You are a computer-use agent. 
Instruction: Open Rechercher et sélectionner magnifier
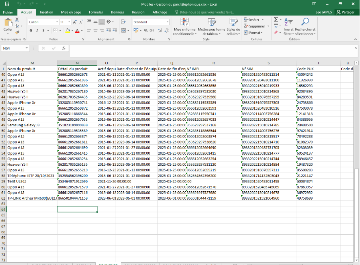[305, 22]
